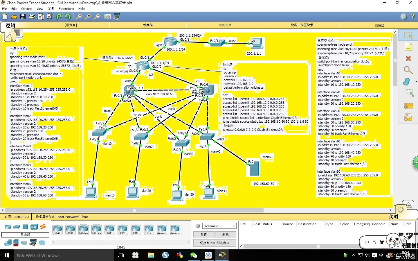This screenshot has width=418, height=261.
Task: Add a Complex PDU envelope
Action: pyautogui.click(x=408, y=117)
